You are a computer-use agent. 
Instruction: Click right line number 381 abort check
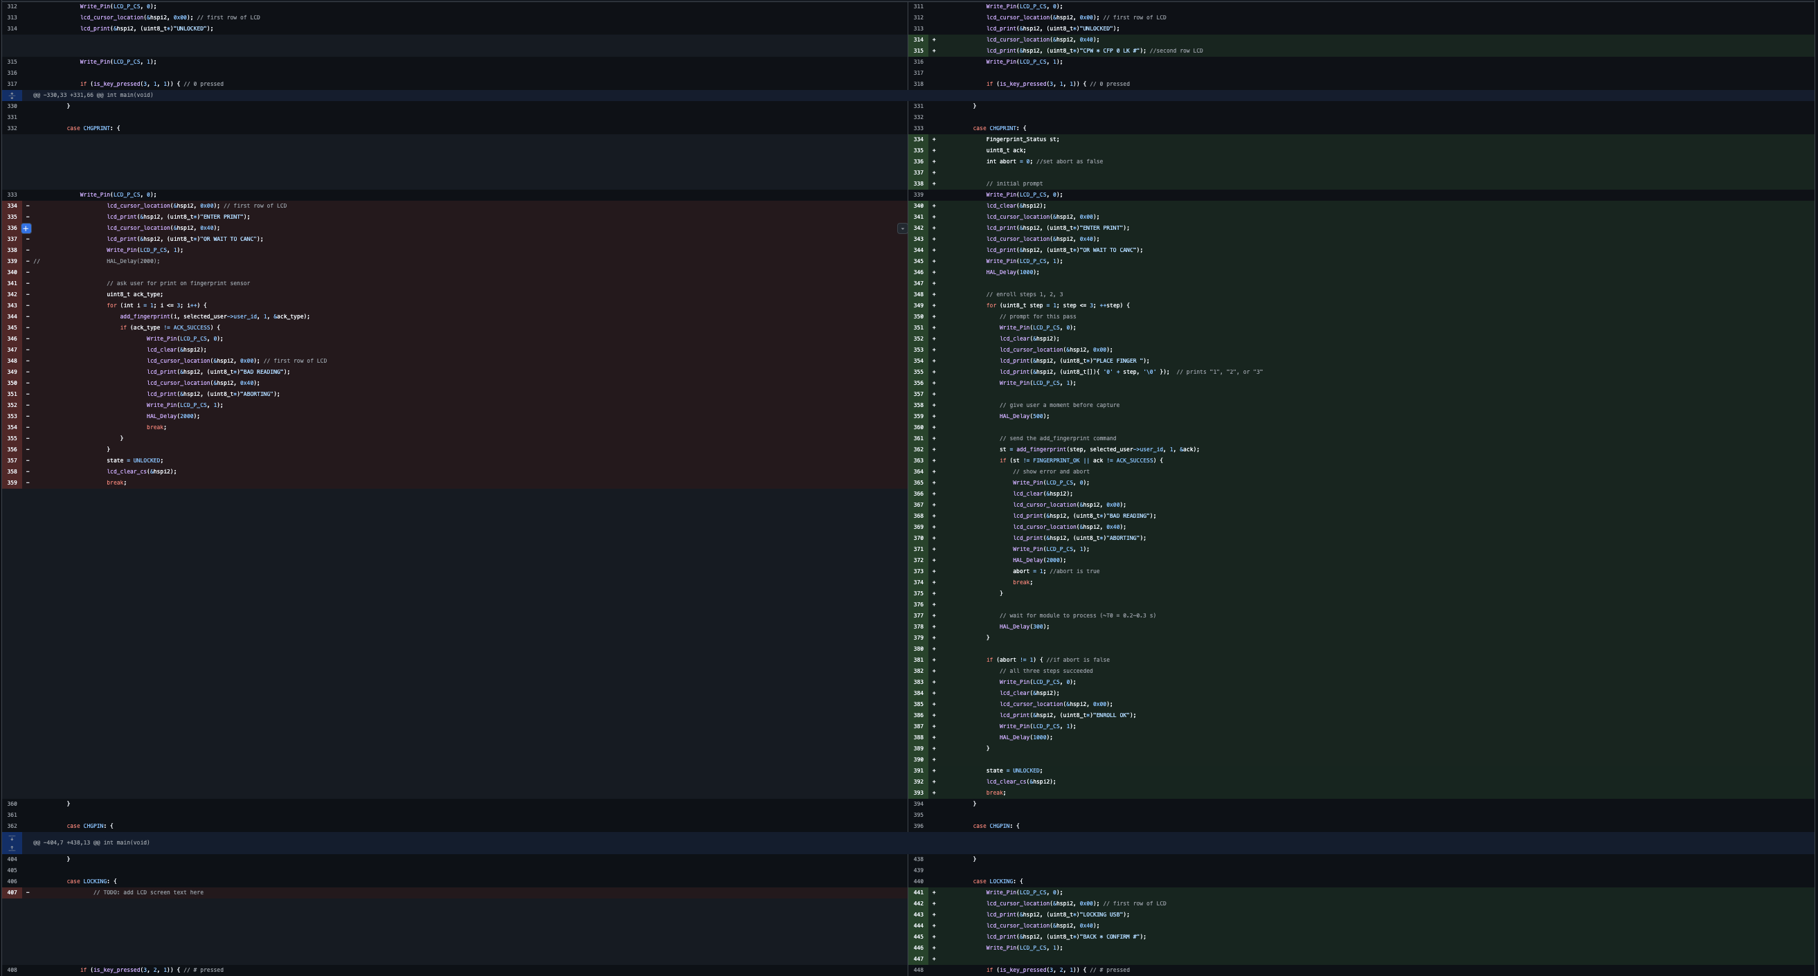918,660
